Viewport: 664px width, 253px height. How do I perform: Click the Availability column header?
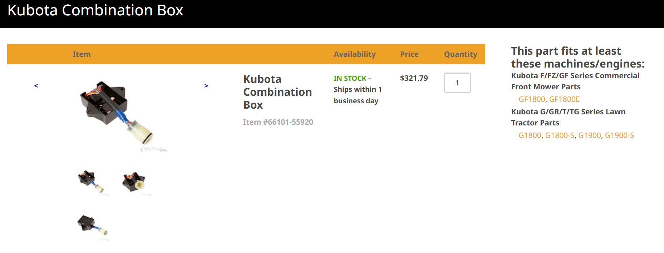tap(354, 54)
